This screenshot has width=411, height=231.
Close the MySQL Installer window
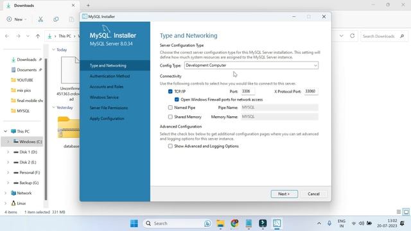pos(324,17)
